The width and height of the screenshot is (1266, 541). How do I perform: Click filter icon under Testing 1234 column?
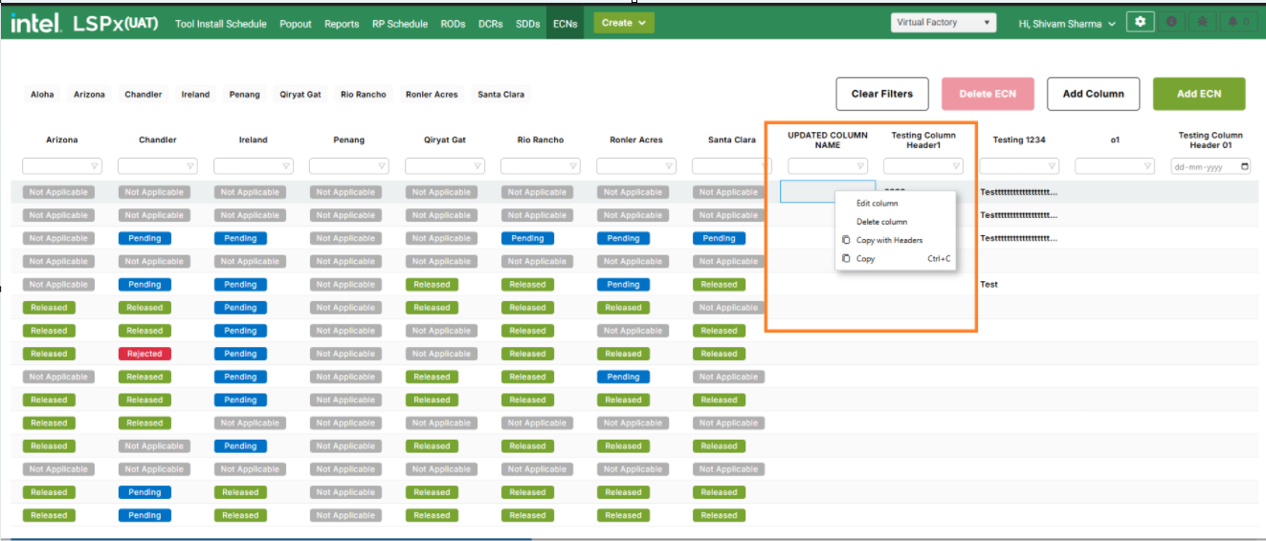point(1052,166)
